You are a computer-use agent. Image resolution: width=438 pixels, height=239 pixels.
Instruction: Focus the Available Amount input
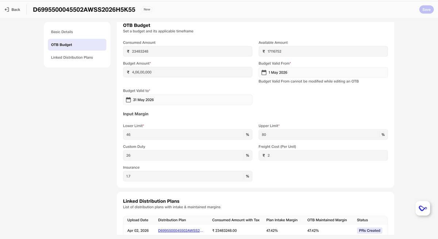click(323, 51)
